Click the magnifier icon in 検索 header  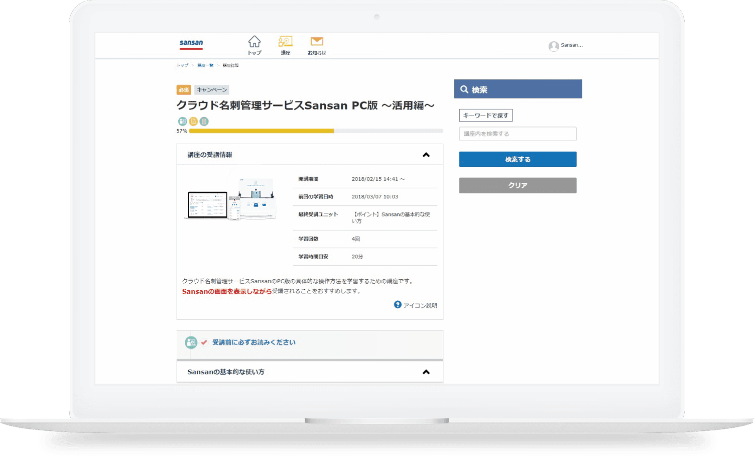[x=464, y=89]
